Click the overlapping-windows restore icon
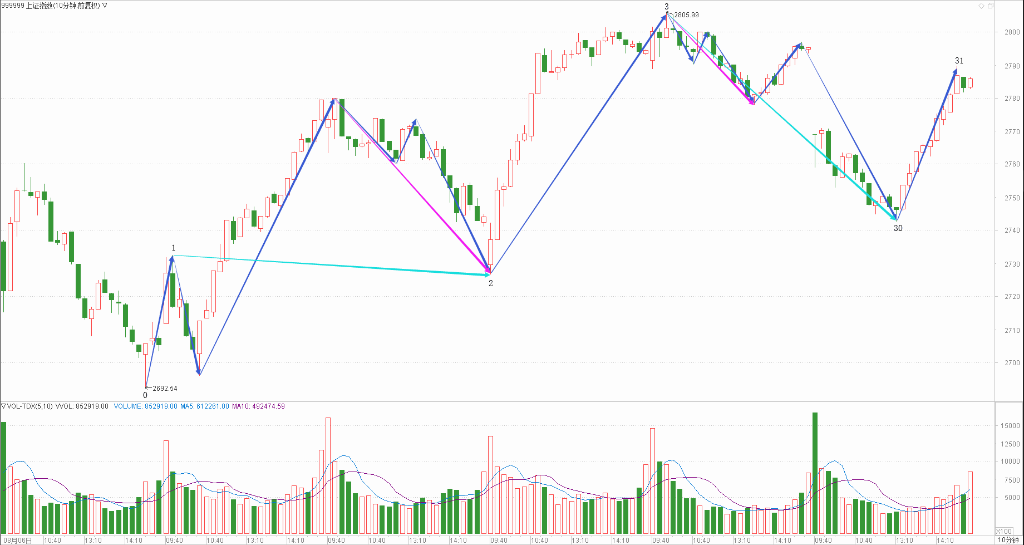Screen dimensions: 1024x545 tap(990, 6)
